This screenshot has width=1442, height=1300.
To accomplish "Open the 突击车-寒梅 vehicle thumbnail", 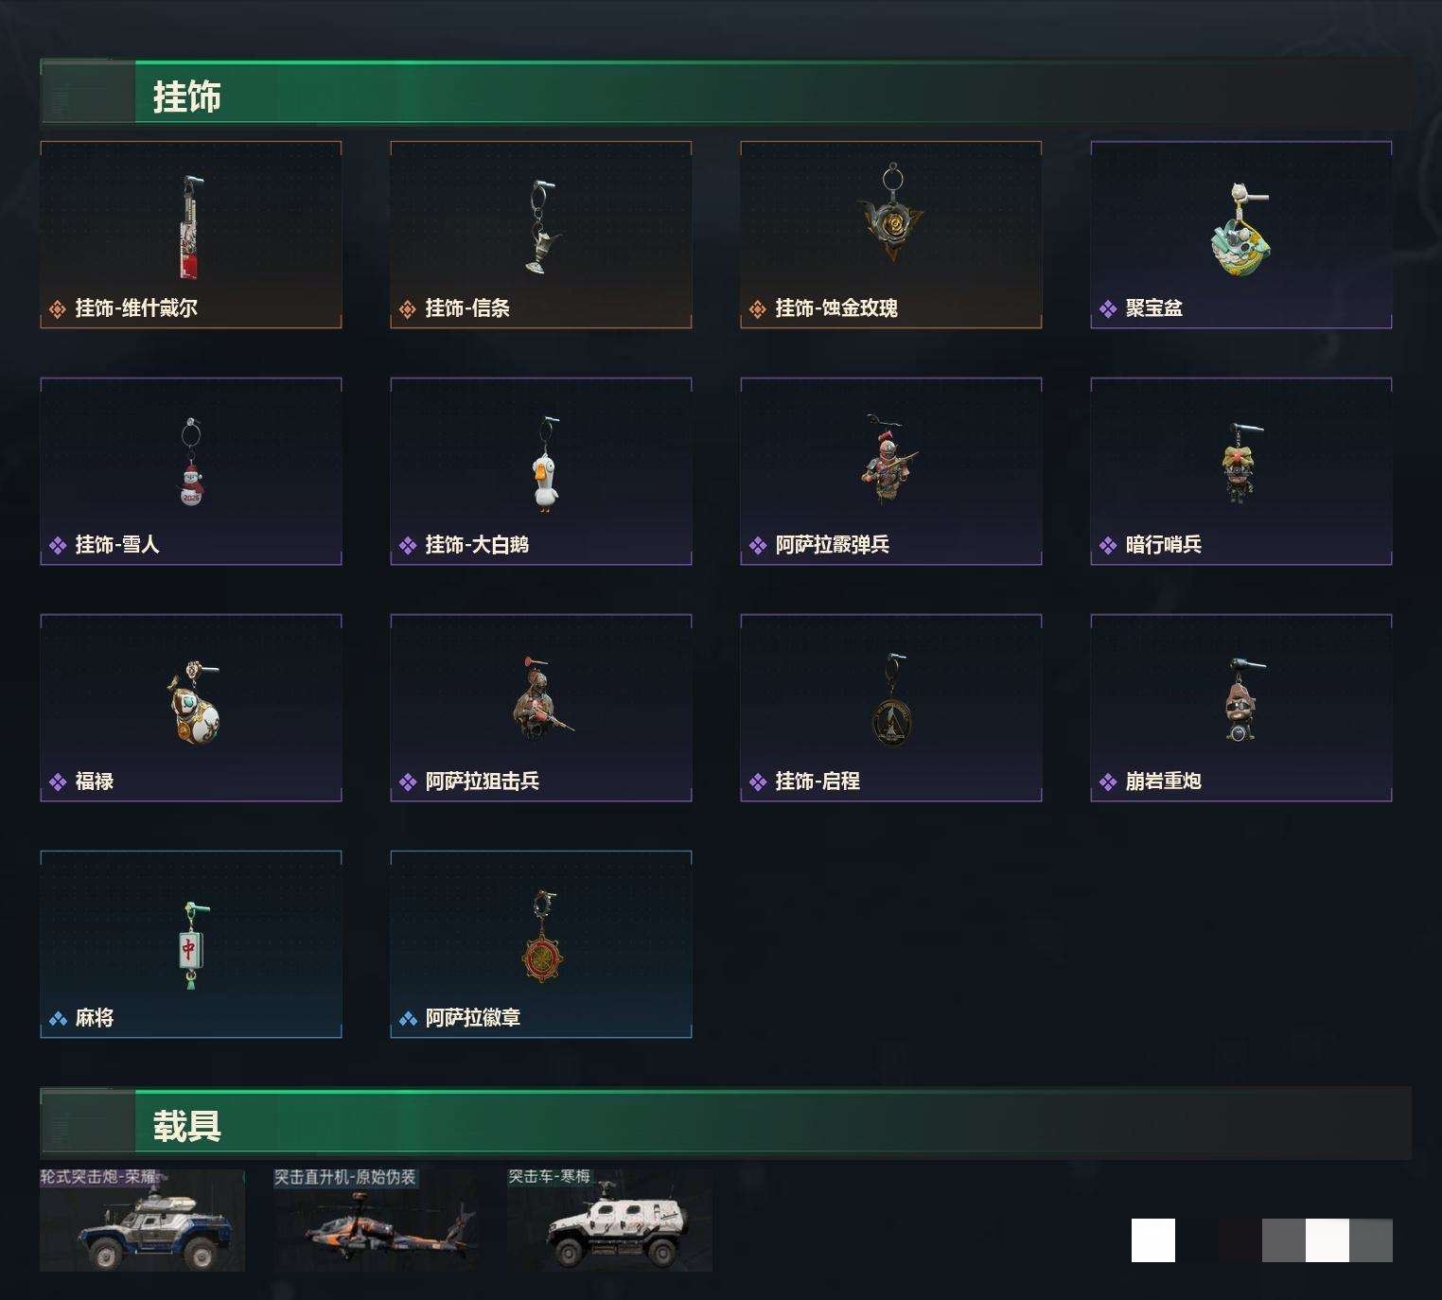I will pyautogui.click(x=610, y=1220).
